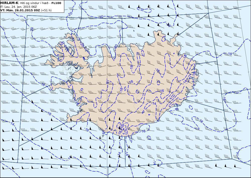
Task: Click the FL100 flight level label
Action: click(56, 3)
